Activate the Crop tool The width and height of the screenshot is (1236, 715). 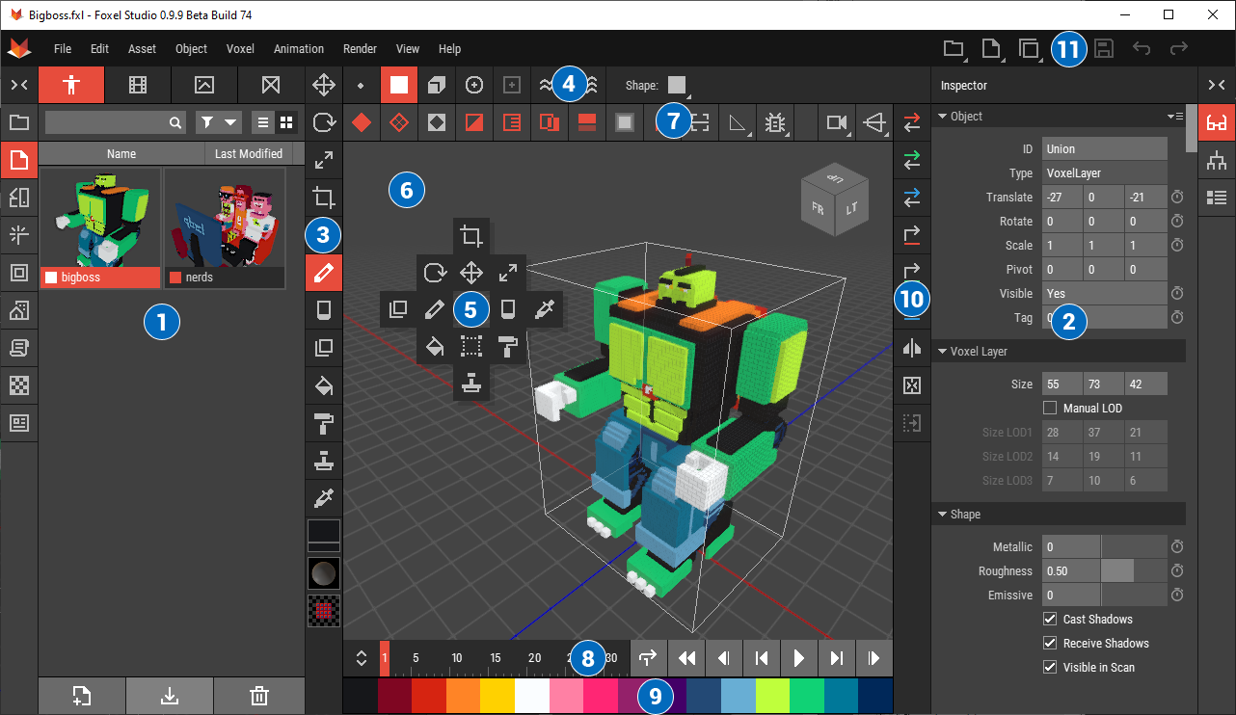[x=323, y=198]
